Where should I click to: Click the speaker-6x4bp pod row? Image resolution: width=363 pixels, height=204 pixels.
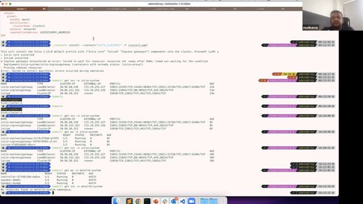(x=48, y=183)
